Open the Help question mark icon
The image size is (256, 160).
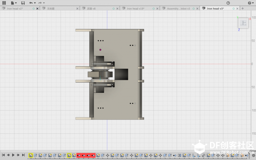click(250, 3)
